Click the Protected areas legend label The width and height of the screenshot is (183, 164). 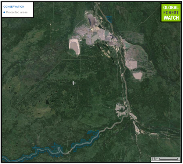tap(17, 12)
